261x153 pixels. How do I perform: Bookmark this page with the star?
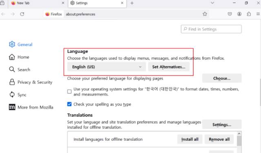205,14
